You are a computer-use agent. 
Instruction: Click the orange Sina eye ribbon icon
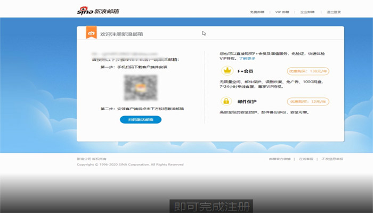point(91,32)
